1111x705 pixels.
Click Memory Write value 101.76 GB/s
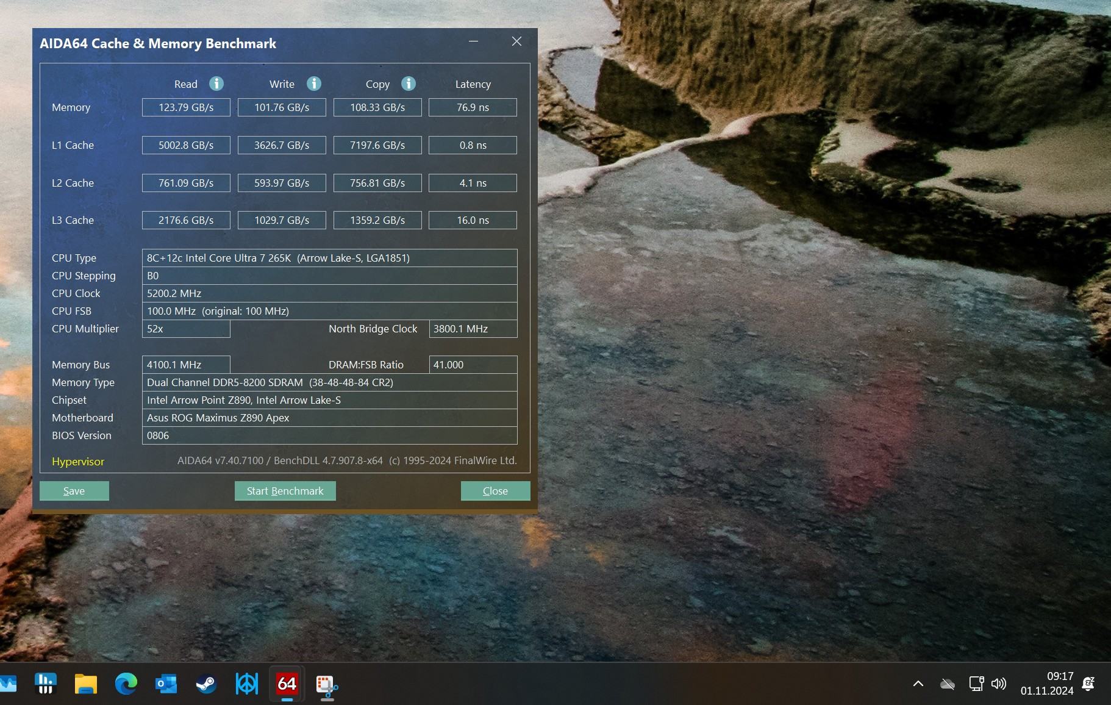pos(282,107)
